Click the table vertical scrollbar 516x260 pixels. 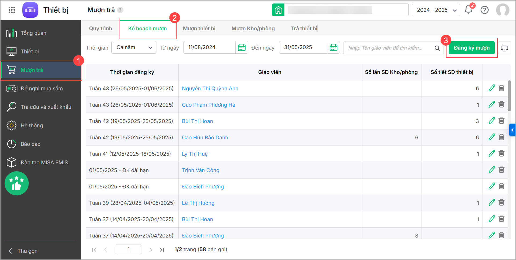tap(509, 96)
